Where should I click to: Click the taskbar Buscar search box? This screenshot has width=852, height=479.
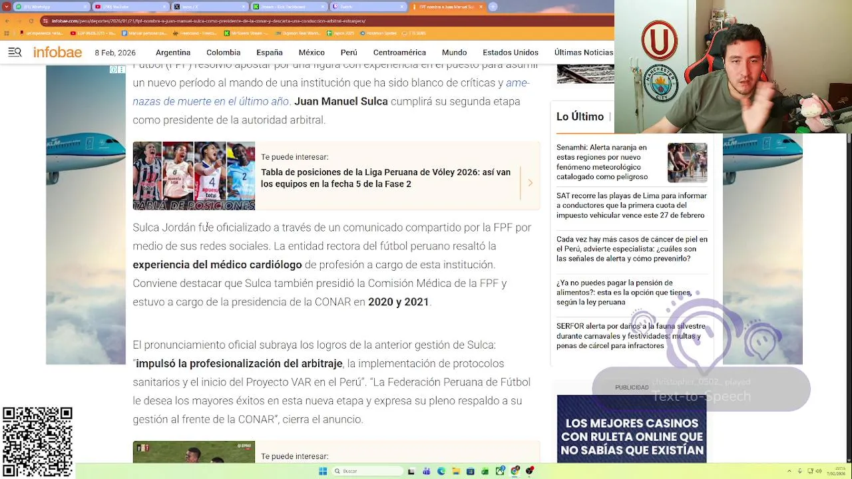[x=368, y=471]
